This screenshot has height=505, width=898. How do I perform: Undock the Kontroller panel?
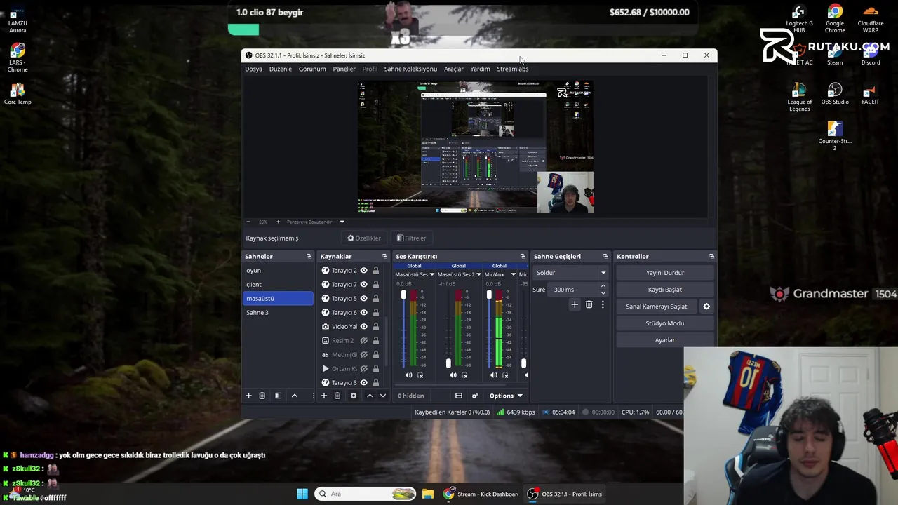click(x=711, y=257)
